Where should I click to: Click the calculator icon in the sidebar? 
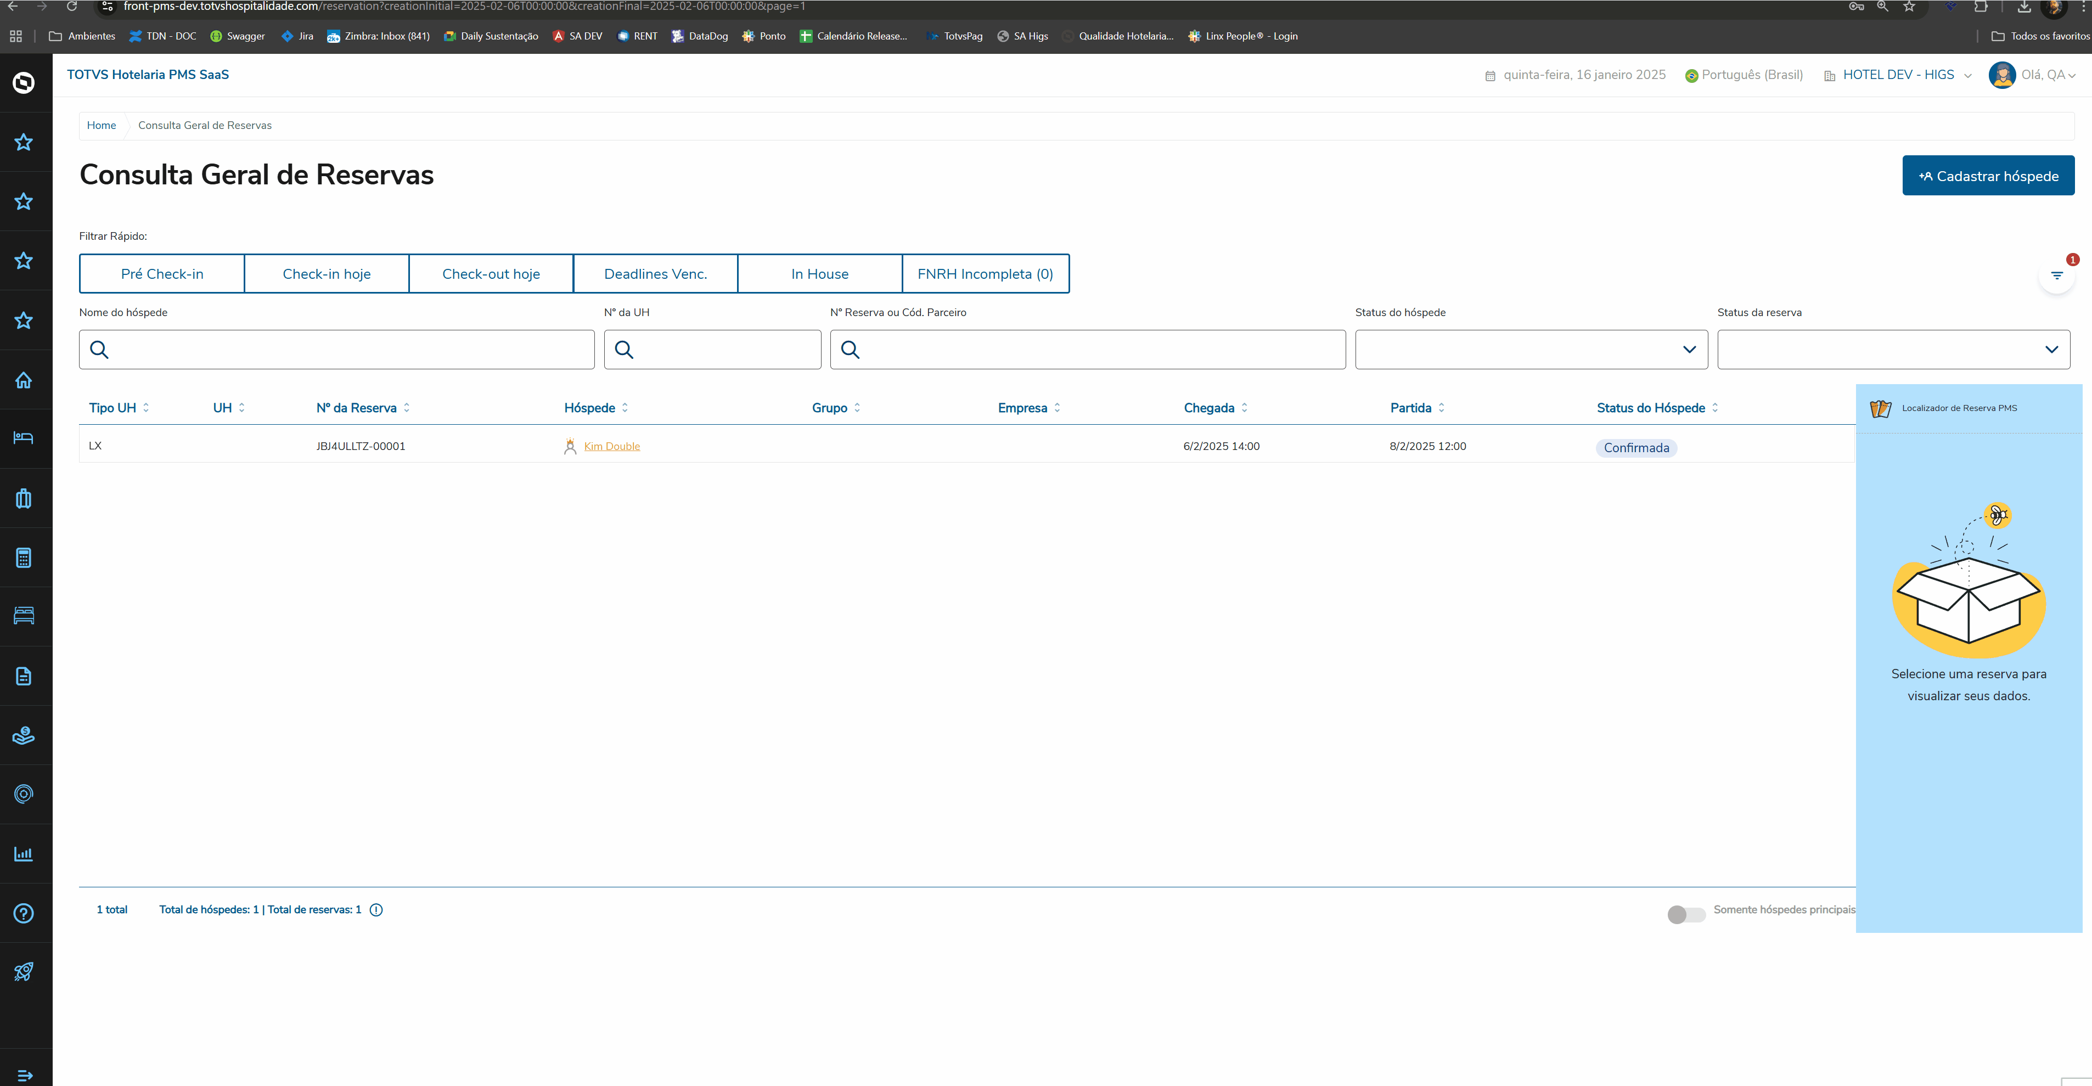click(24, 558)
